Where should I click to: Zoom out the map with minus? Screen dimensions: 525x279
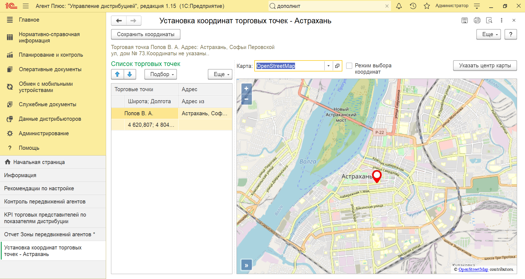pyautogui.click(x=246, y=99)
